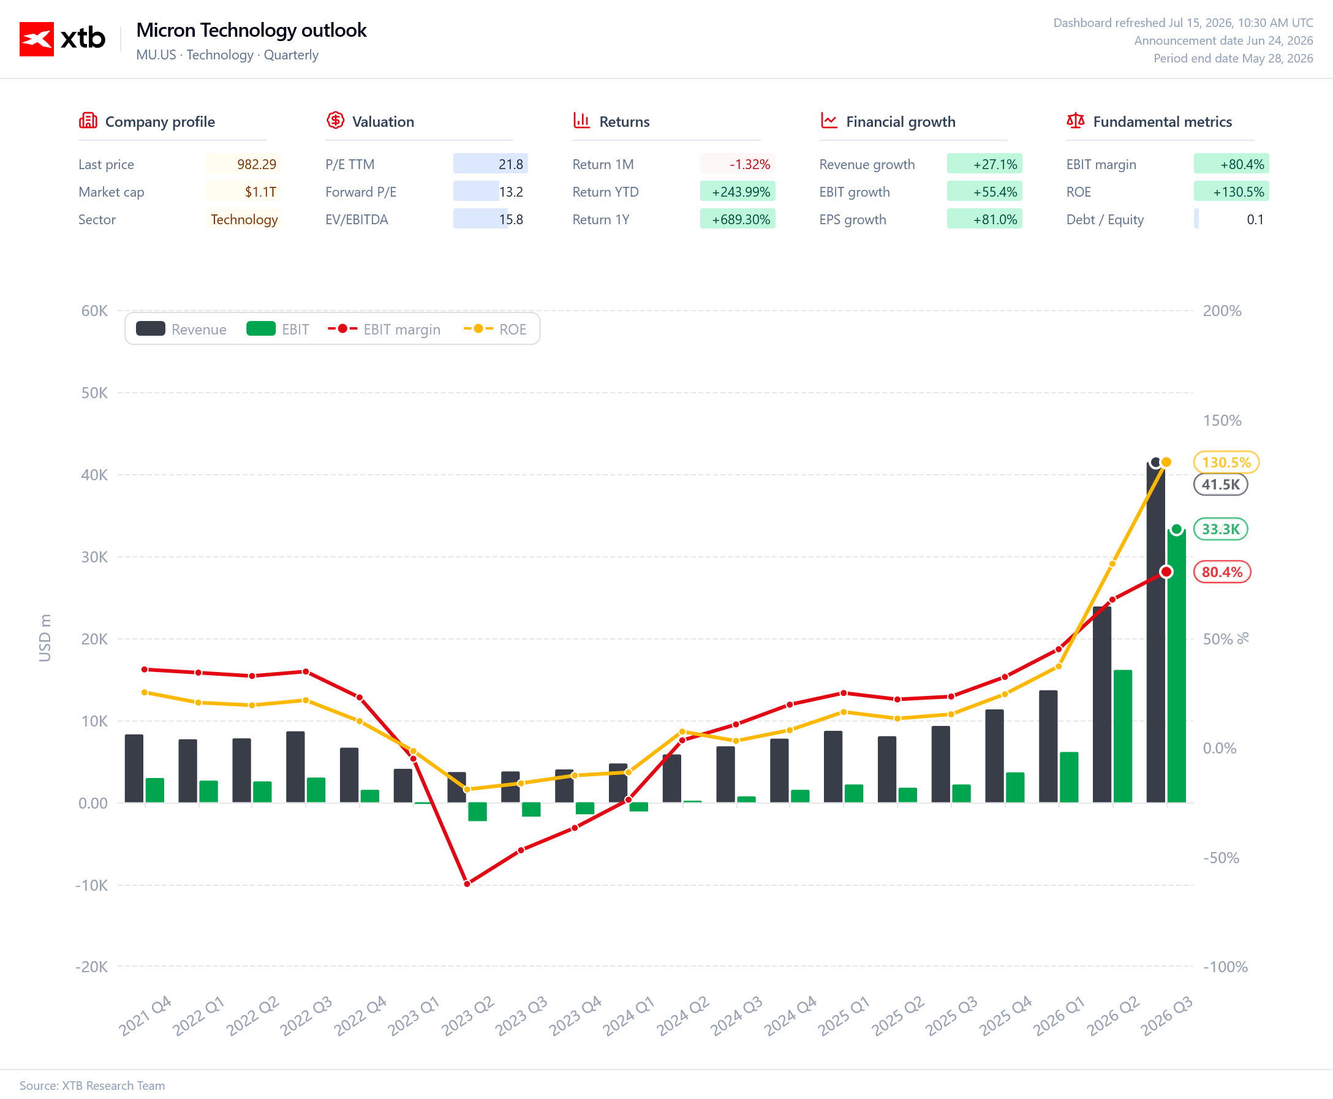The height and width of the screenshot is (1099, 1333).
Task: Click the EBIT margin value +80.4% in metrics
Action: tap(1231, 164)
